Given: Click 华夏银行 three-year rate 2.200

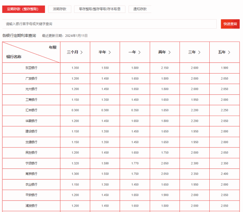Looking at the screenshot, I should 195,121.
